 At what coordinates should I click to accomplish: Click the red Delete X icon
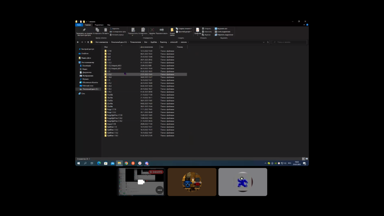click(152, 30)
